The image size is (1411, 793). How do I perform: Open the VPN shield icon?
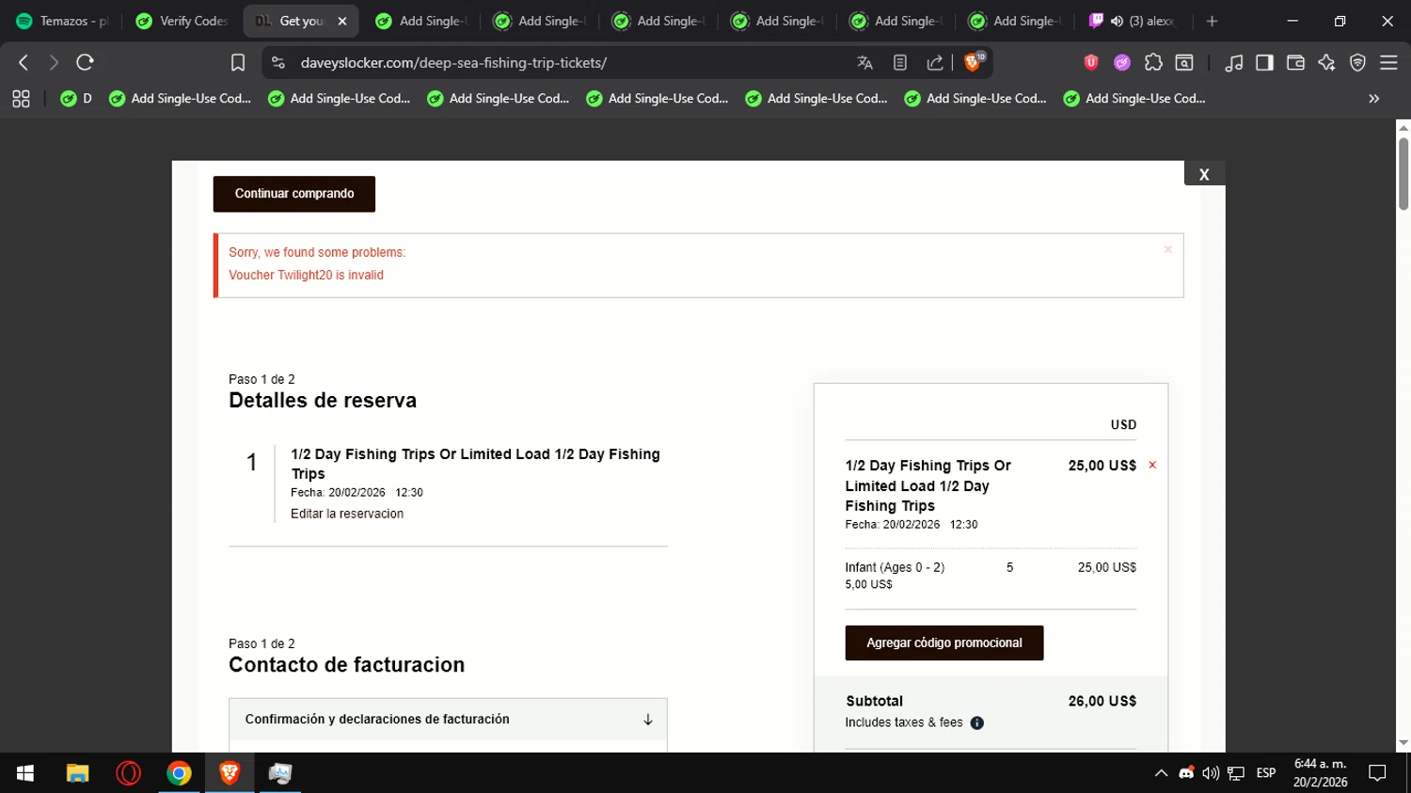click(x=1357, y=62)
